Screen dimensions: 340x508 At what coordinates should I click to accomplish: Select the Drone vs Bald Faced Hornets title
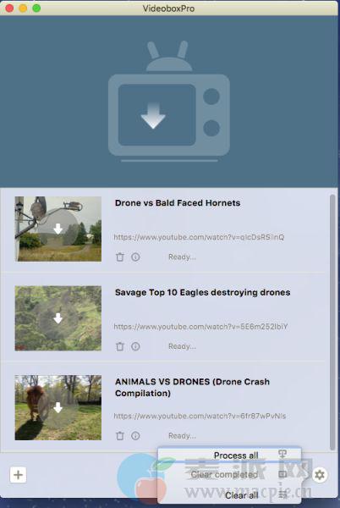pos(178,203)
